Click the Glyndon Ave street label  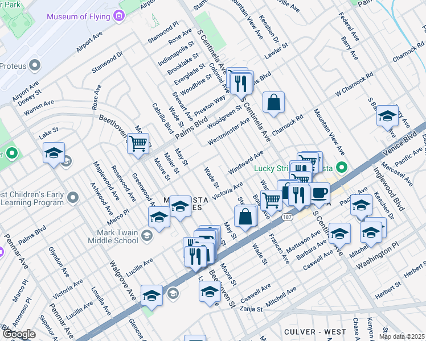(59, 262)
